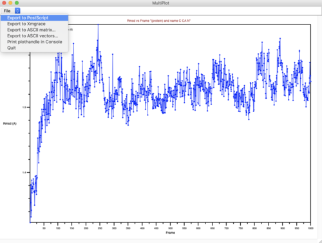This screenshot has width=322, height=243.
Task: Click the blue File dropdown arrow
Action: tap(17, 11)
